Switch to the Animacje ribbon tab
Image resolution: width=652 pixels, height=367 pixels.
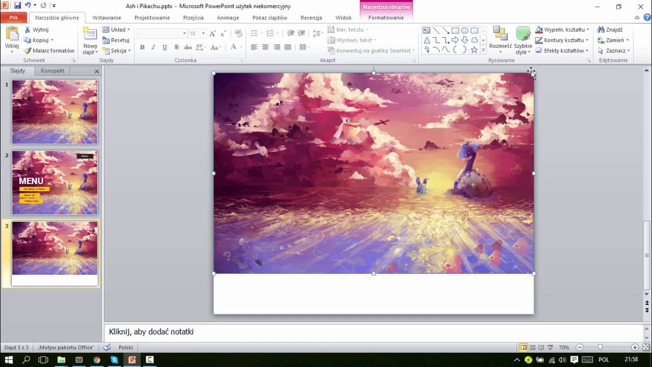pyautogui.click(x=228, y=18)
